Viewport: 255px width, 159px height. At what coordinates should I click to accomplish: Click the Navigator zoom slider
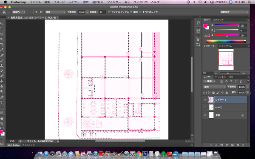(x=229, y=73)
